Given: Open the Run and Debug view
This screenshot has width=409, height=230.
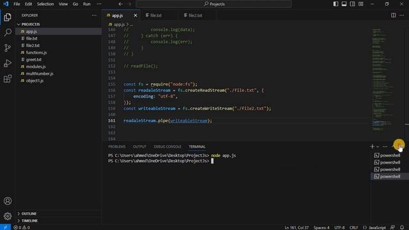Looking at the screenshot, I should point(8,63).
